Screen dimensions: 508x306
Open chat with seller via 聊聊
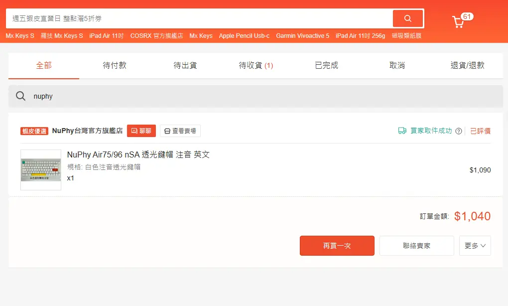click(x=141, y=131)
